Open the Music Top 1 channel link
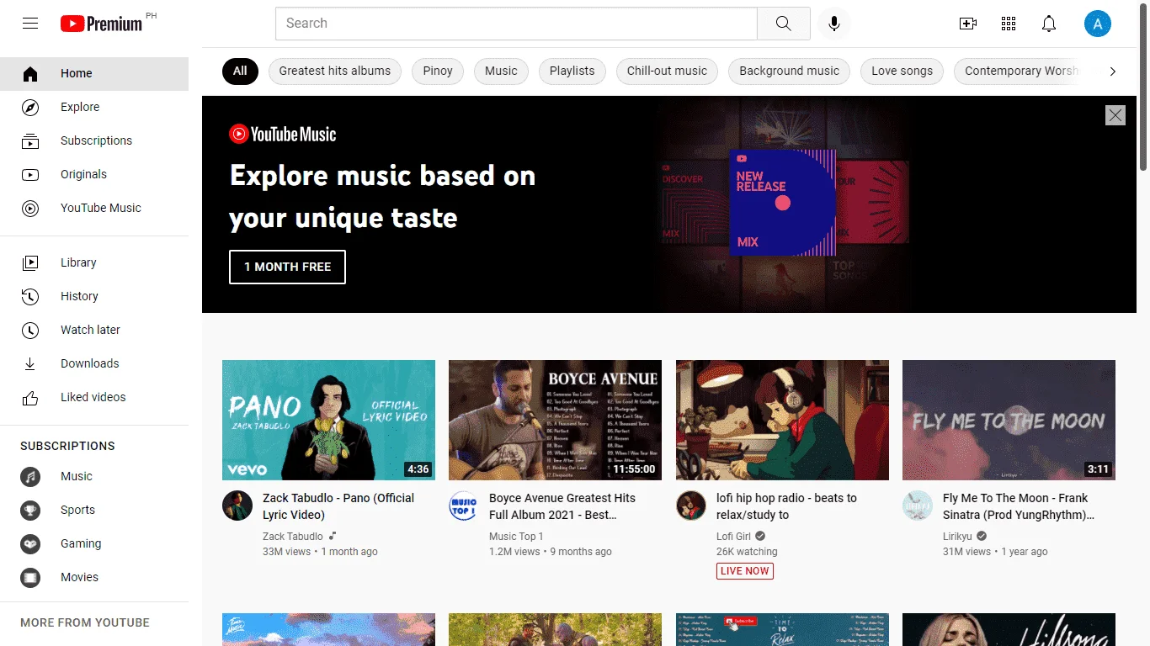The height and width of the screenshot is (646, 1150). 516,536
